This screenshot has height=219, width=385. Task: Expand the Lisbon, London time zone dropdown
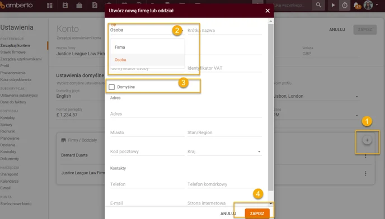357,97
